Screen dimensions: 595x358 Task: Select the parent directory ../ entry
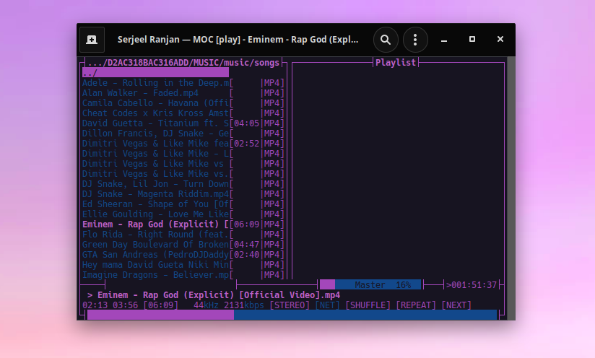coord(155,73)
